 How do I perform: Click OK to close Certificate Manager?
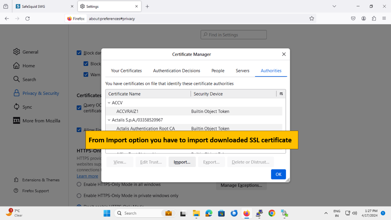click(278, 174)
